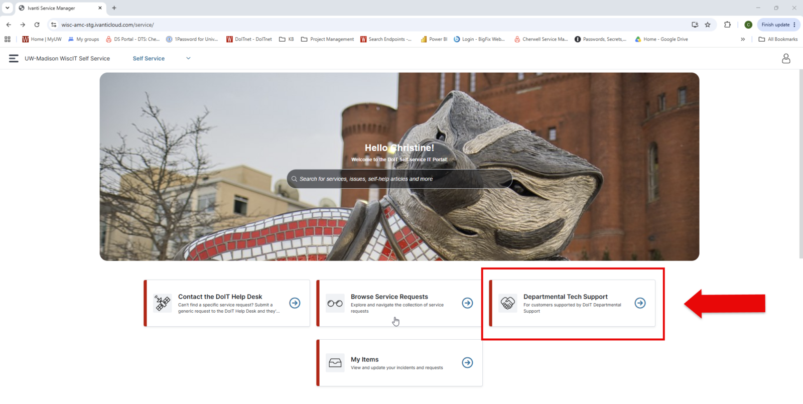The height and width of the screenshot is (404, 803).
Task: Click the portal search field
Action: pos(399,179)
